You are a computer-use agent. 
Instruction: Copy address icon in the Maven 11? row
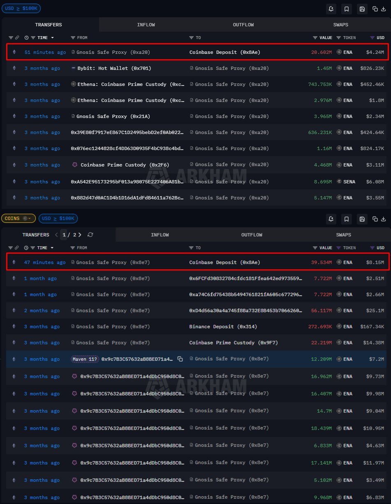pyautogui.click(x=180, y=359)
